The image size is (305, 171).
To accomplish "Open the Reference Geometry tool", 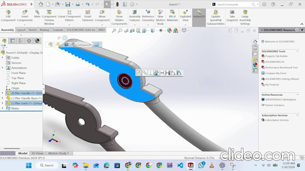I will 148,16.
